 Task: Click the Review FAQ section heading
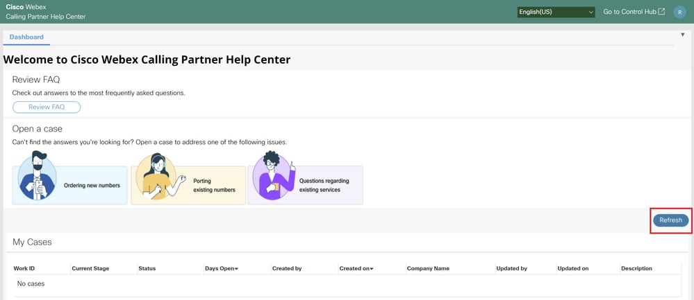[36, 80]
